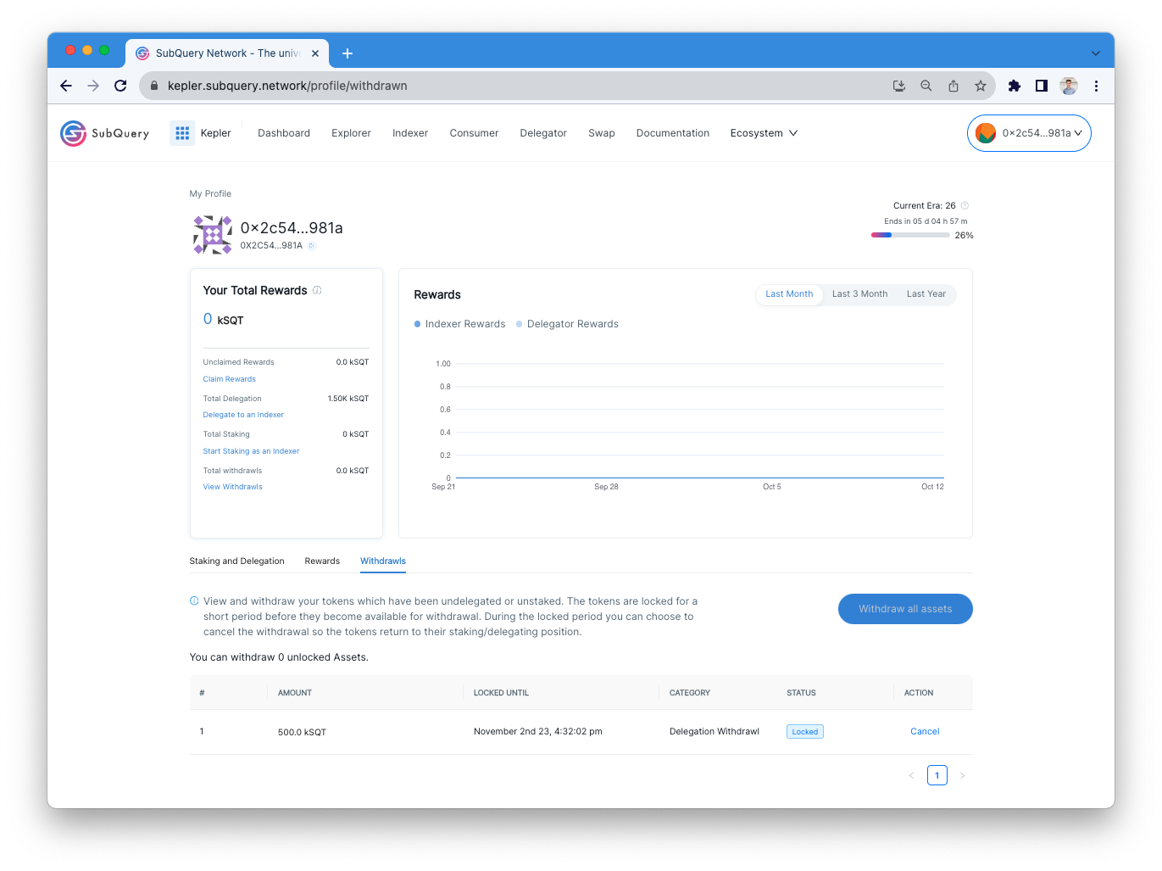
Task: Expand the Ecosystem dropdown menu
Action: pyautogui.click(x=764, y=133)
